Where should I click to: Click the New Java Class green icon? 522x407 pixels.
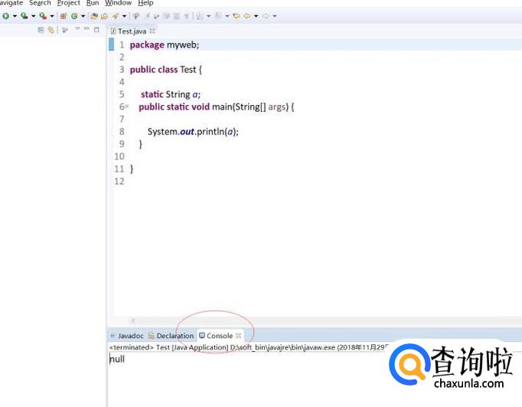coord(74,16)
